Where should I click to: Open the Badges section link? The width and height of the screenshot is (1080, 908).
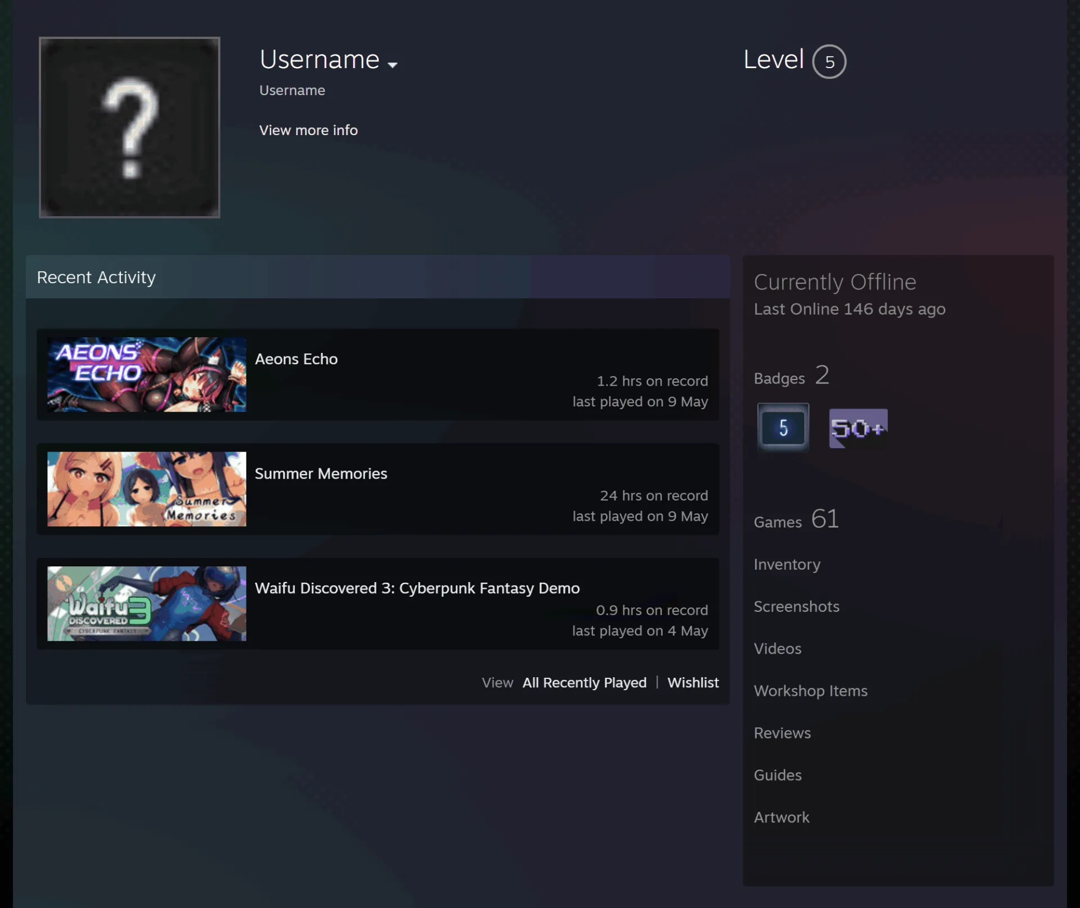point(791,375)
